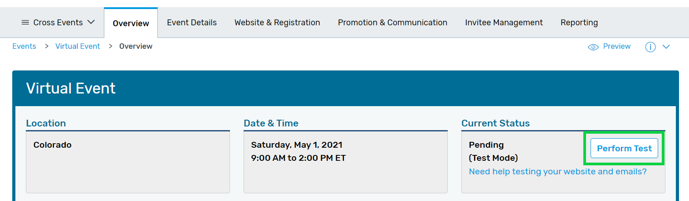Click the Virtual Event title banner
The width and height of the screenshot is (689, 201).
click(346, 88)
